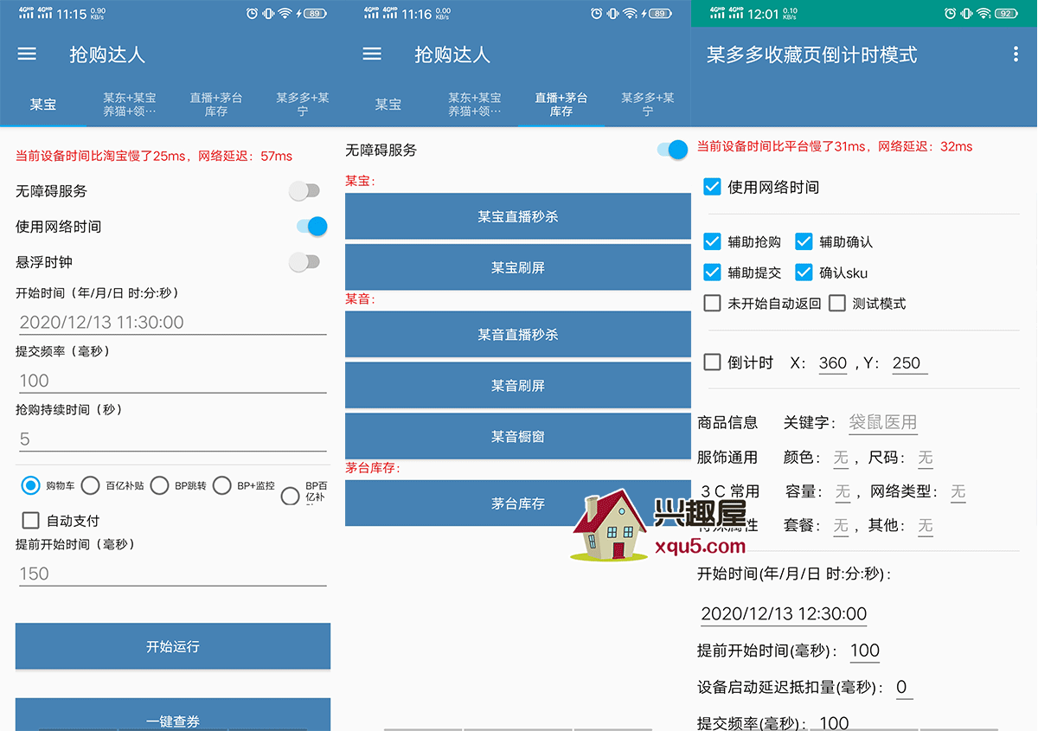Switch to 某宝 tab on left screen

(x=43, y=105)
